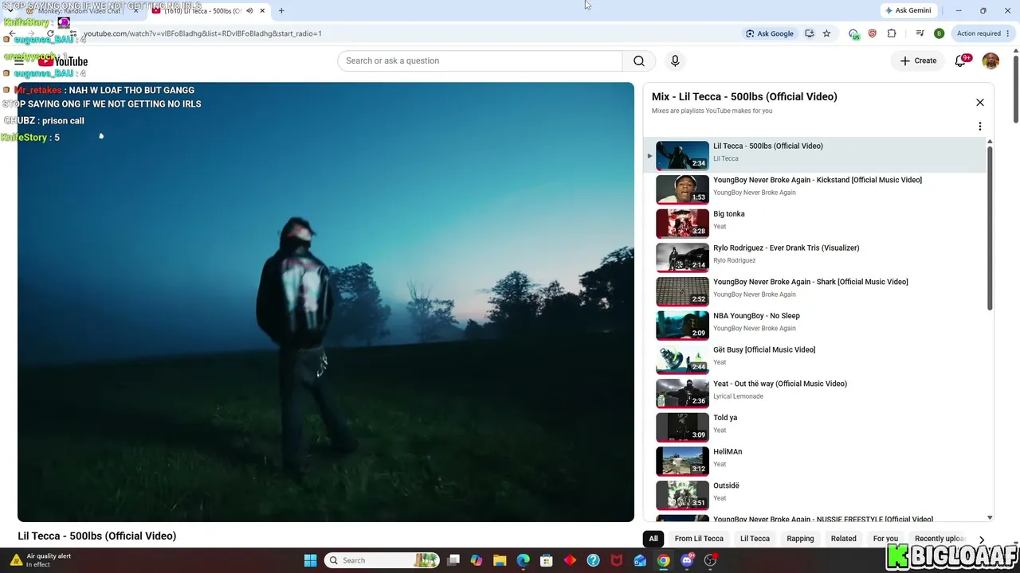Open the Mix playlist three-dot options menu

tap(980, 127)
